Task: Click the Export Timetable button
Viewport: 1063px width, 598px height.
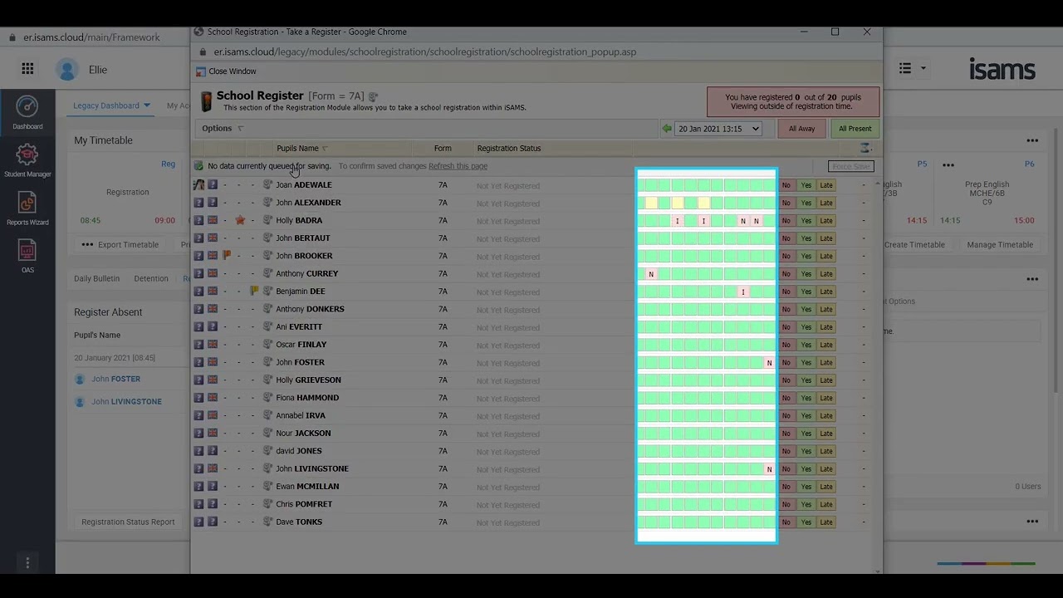Action: [x=120, y=245]
